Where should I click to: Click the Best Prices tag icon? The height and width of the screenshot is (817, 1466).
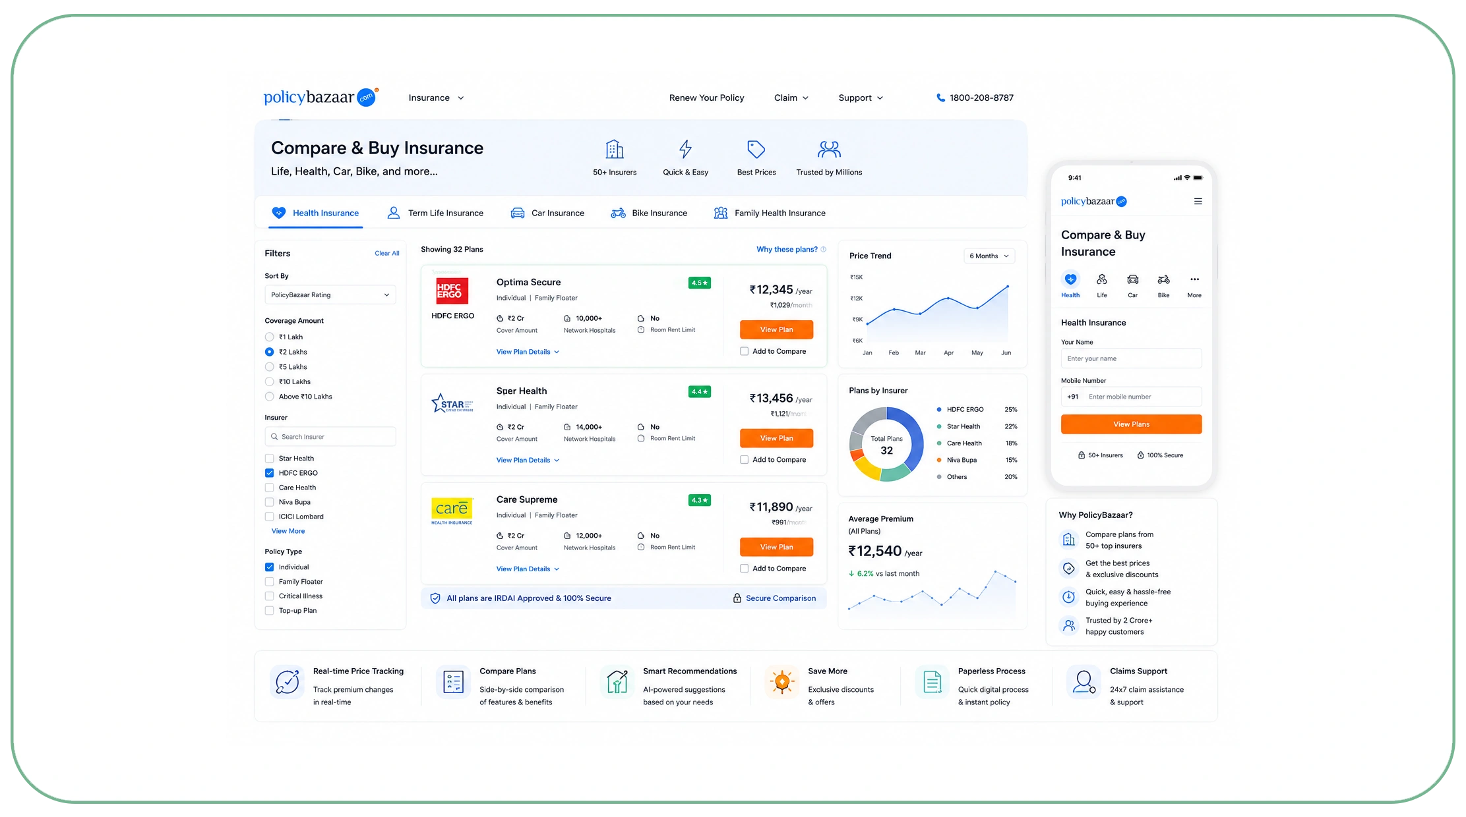pyautogui.click(x=756, y=149)
